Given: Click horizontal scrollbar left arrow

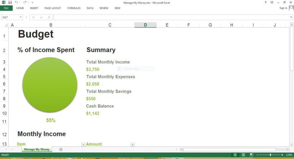Looking at the screenshot, I should [x=181, y=150].
